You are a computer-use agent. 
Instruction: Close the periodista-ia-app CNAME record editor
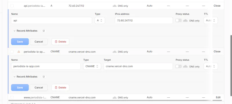(x=217, y=51)
